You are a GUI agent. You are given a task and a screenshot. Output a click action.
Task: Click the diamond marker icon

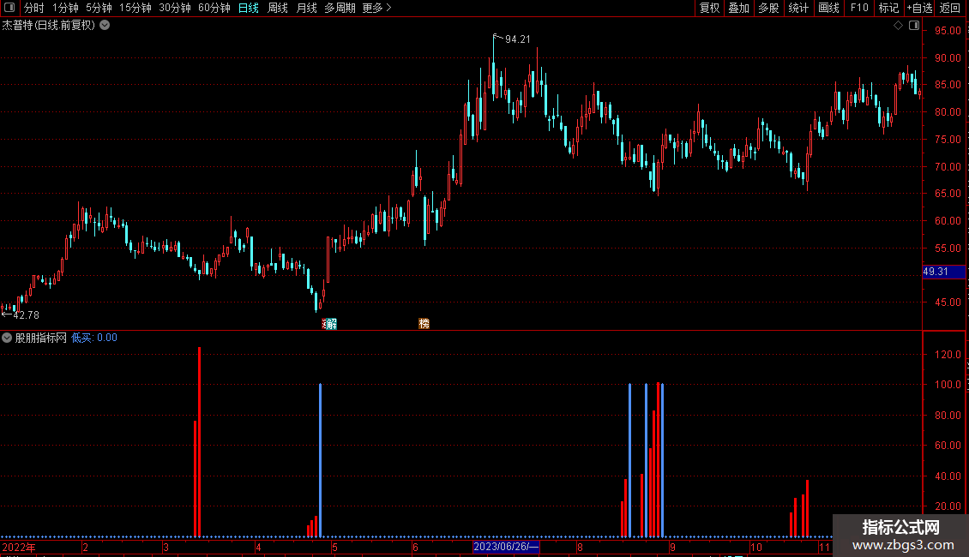[x=898, y=26]
